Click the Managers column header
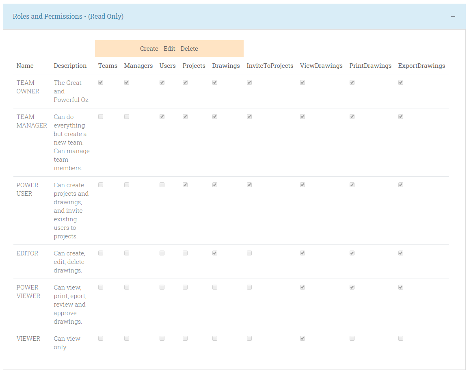This screenshot has height=374, width=469. [x=138, y=66]
